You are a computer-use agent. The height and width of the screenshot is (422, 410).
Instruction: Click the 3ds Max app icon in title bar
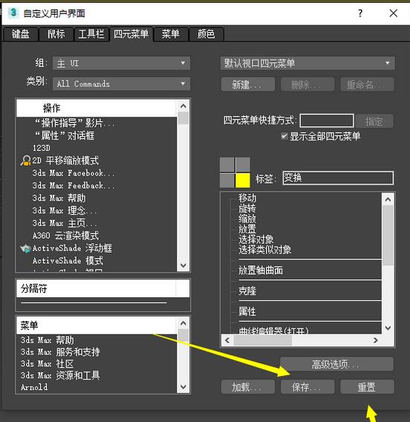pyautogui.click(x=13, y=13)
